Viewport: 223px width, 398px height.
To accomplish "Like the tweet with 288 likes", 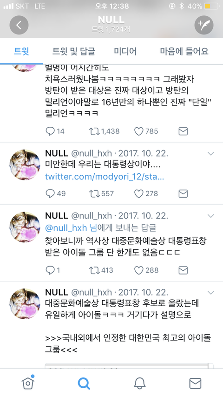I will pyautogui.click(x=146, y=270).
